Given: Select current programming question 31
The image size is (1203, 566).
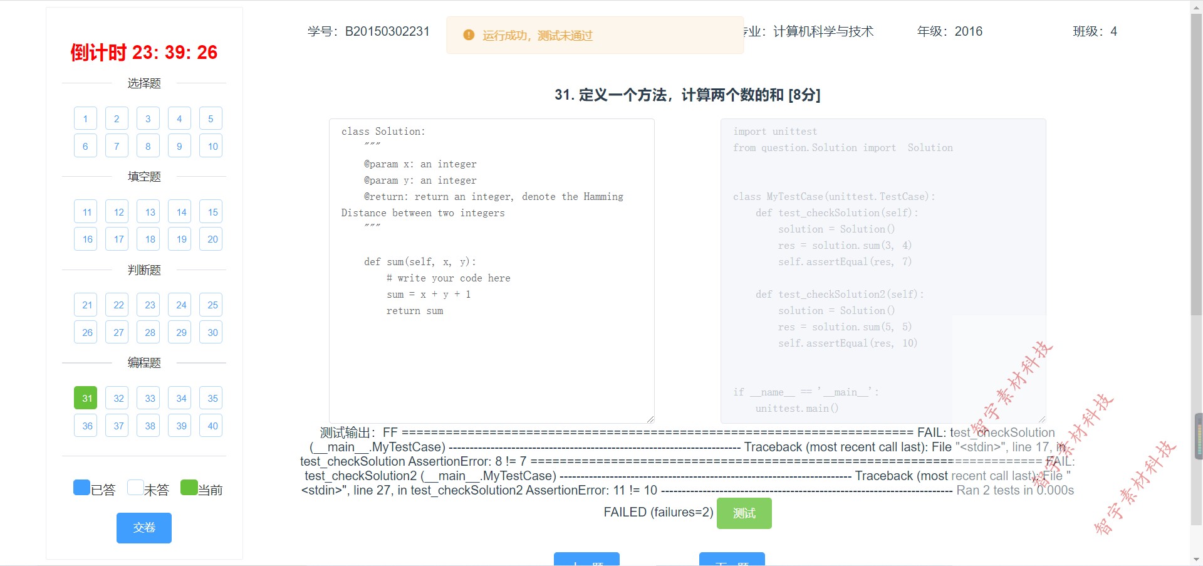Looking at the screenshot, I should click(85, 398).
